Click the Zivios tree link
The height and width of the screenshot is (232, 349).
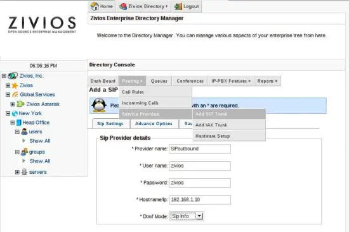coord(26,85)
